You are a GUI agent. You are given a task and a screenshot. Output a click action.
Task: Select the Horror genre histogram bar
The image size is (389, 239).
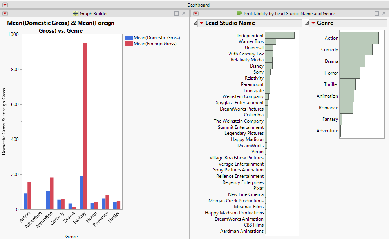click(350, 73)
